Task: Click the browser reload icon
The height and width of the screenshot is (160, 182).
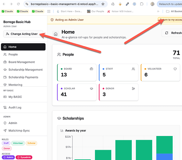Action: click(x=18, y=4)
